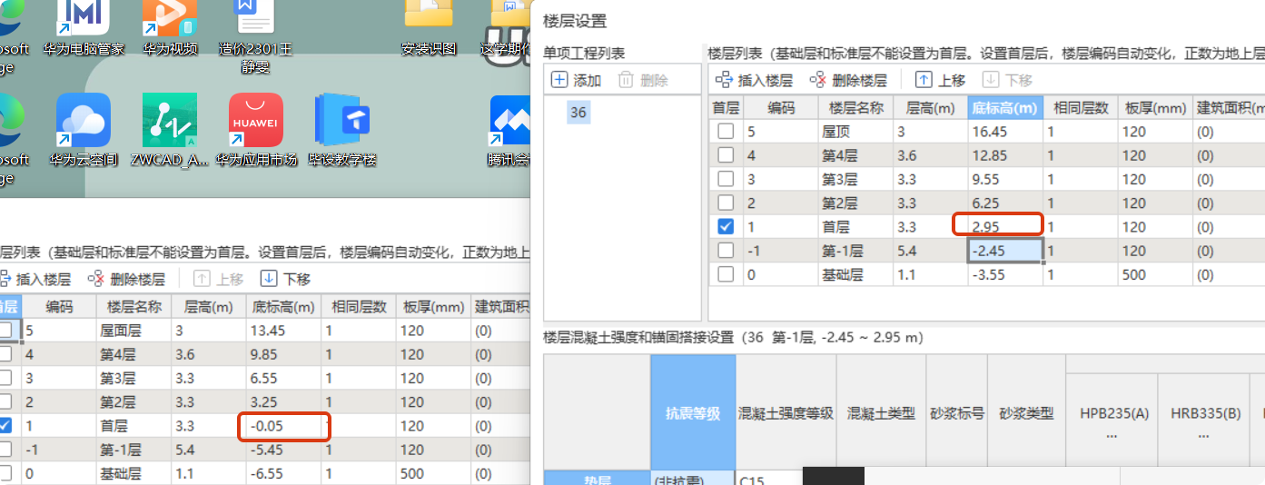Viewport: 1265px width, 485px height.
Task: Open the 安装识图 folder on desktop
Action: pyautogui.click(x=429, y=25)
